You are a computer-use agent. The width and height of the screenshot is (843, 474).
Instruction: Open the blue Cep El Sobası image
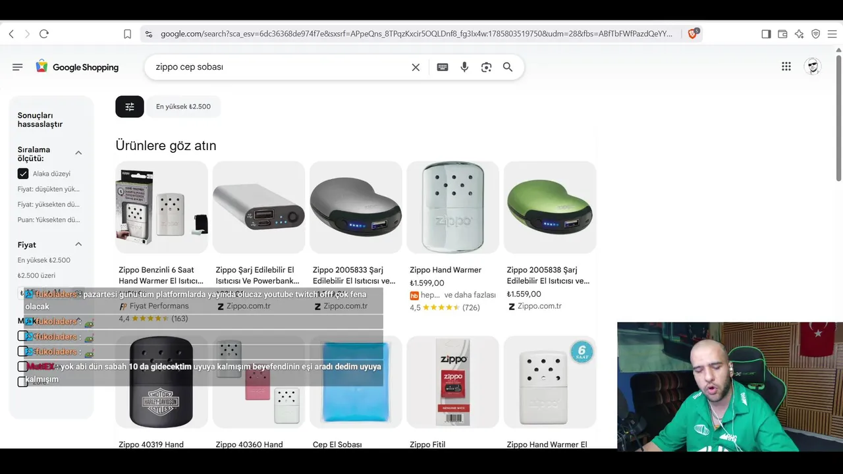coord(356,382)
